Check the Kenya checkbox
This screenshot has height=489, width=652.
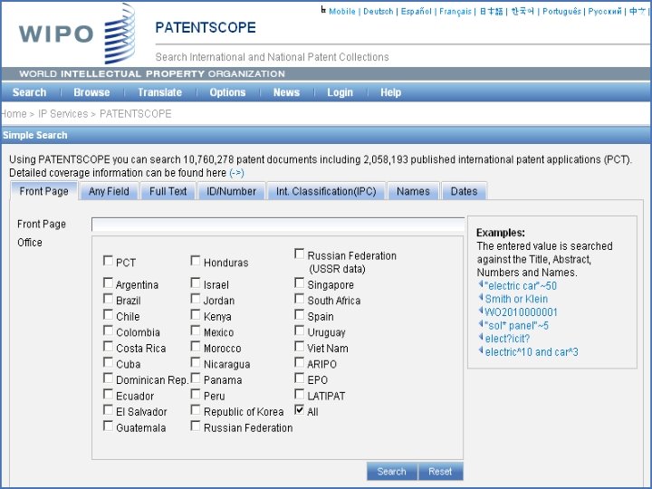(x=196, y=315)
